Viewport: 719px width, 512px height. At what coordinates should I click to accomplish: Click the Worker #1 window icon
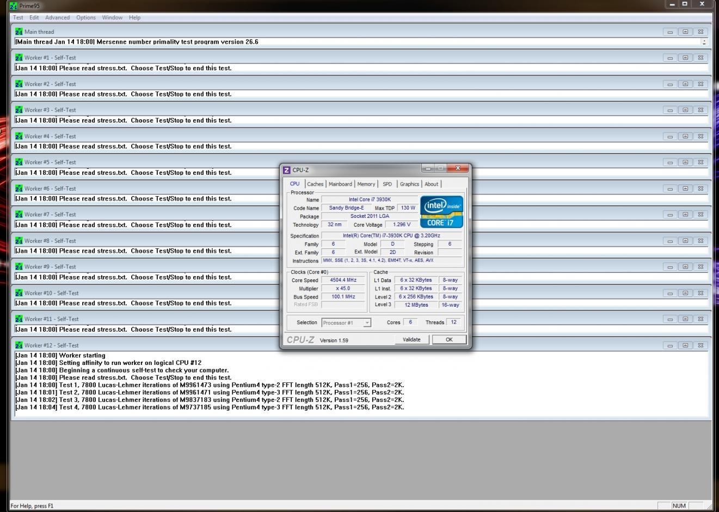click(19, 57)
